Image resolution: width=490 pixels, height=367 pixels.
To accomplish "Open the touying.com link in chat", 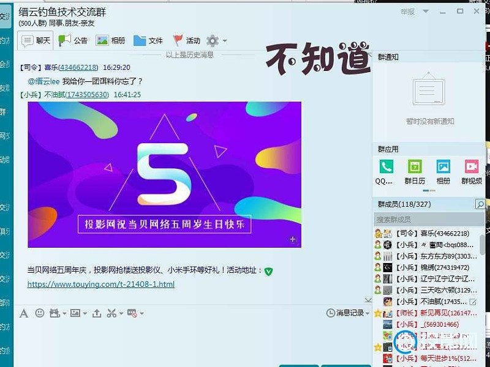I will [101, 284].
